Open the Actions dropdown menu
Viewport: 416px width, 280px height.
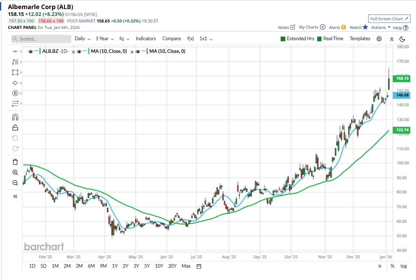[381, 27]
